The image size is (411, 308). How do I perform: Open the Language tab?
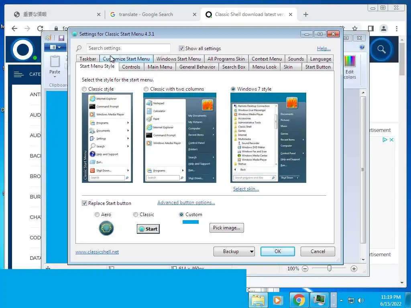point(321,59)
